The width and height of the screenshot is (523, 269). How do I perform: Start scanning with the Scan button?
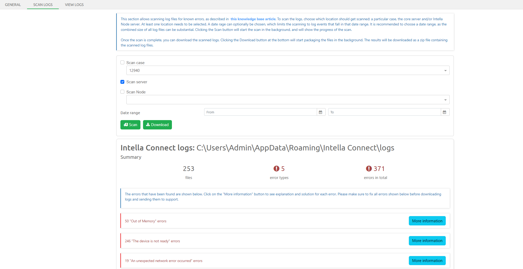tap(130, 125)
